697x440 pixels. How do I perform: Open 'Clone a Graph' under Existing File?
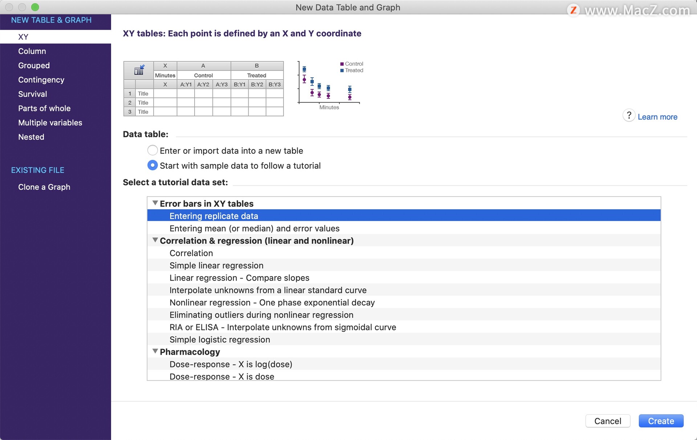coord(44,187)
